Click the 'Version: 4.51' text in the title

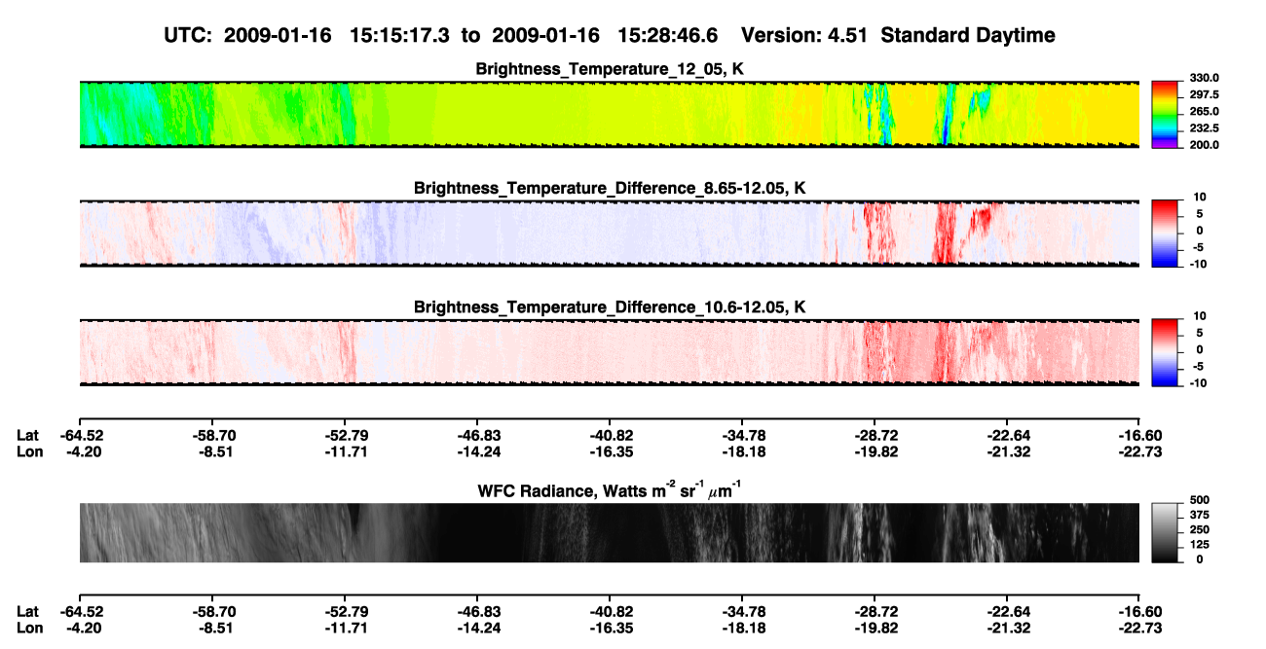[802, 35]
